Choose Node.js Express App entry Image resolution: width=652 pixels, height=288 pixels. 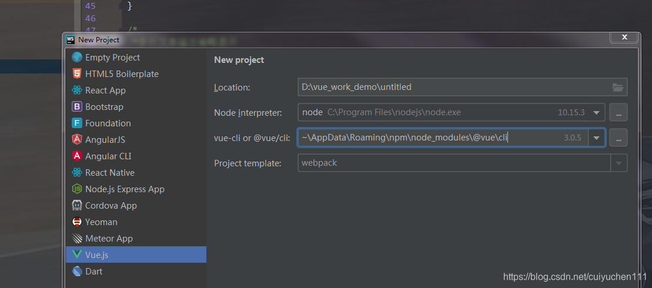coord(136,189)
